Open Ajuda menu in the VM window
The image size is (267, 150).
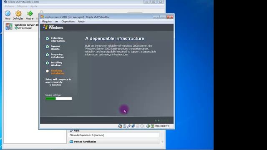point(81,21)
